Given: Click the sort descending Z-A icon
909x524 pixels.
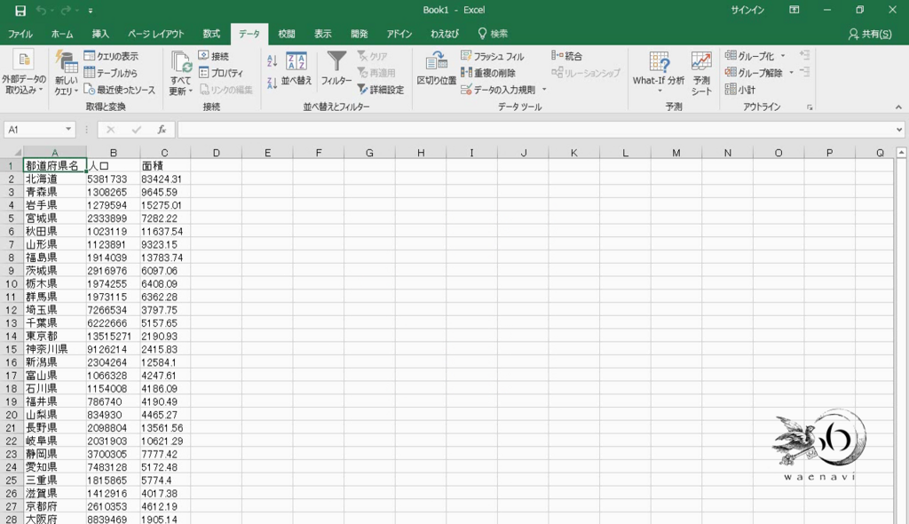Looking at the screenshot, I should (x=272, y=83).
